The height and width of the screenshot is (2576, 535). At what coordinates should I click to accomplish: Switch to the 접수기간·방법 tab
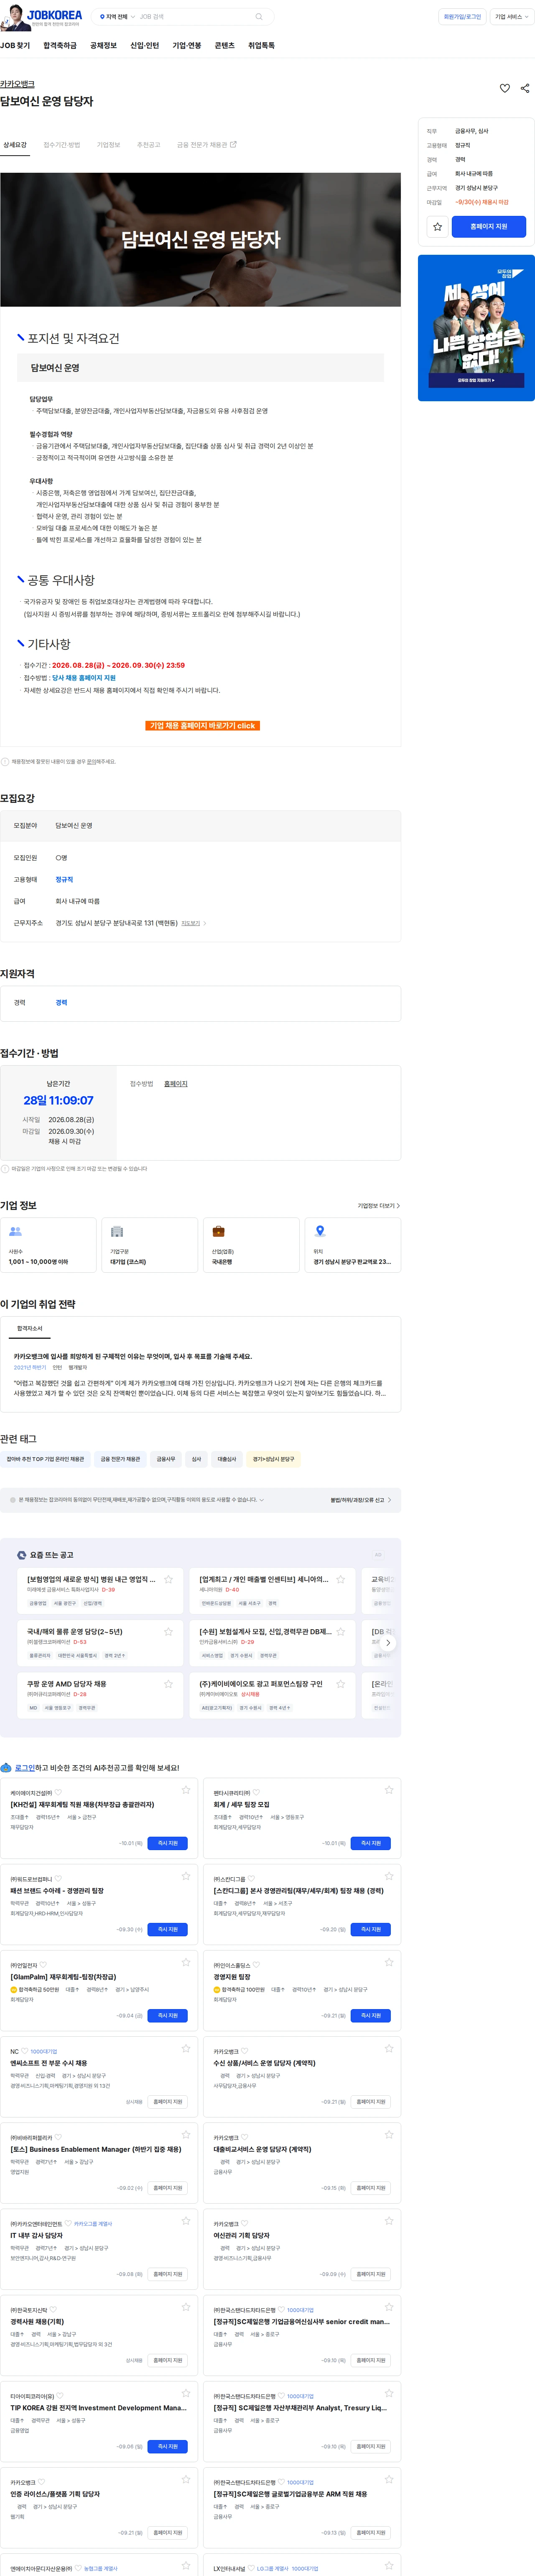62,145
